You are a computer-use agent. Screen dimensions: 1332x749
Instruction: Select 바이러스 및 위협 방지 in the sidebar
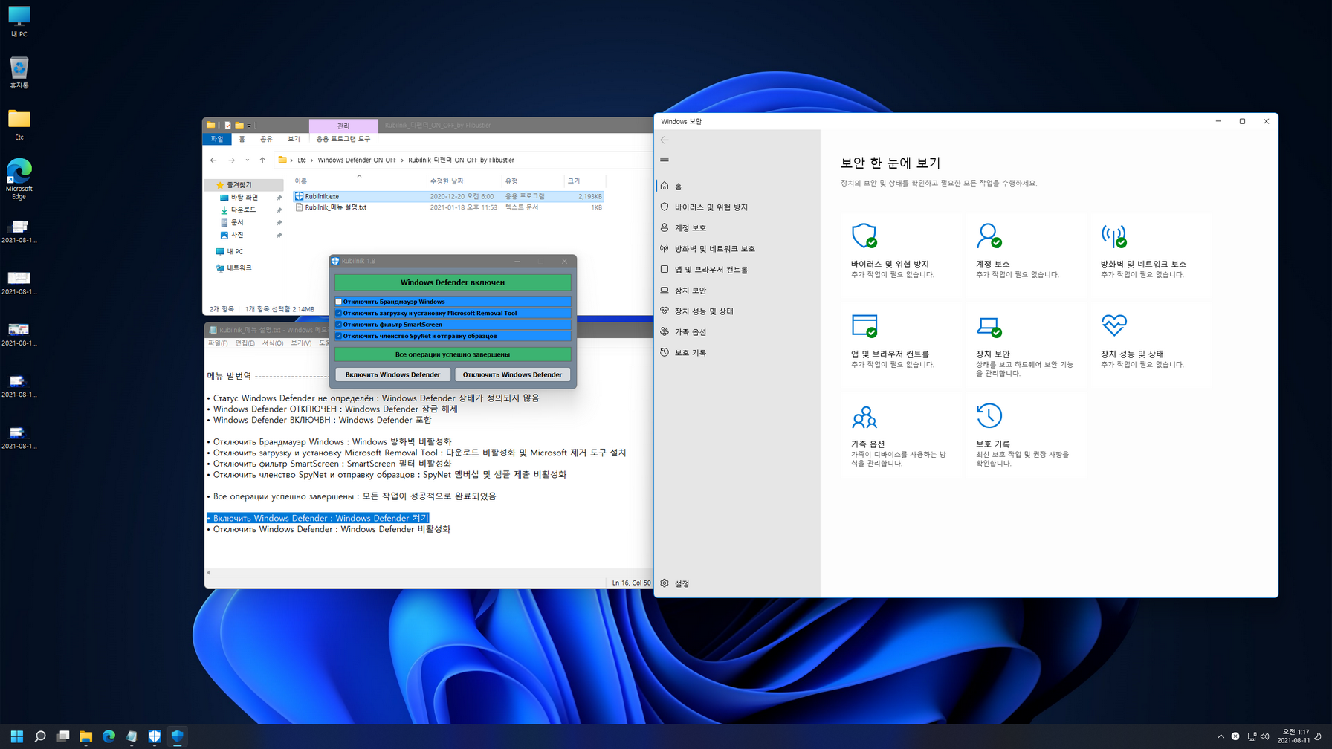click(737, 207)
